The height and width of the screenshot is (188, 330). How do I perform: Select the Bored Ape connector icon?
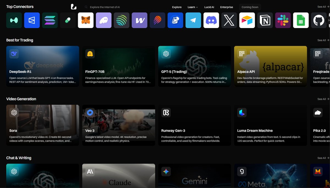tap(175, 20)
